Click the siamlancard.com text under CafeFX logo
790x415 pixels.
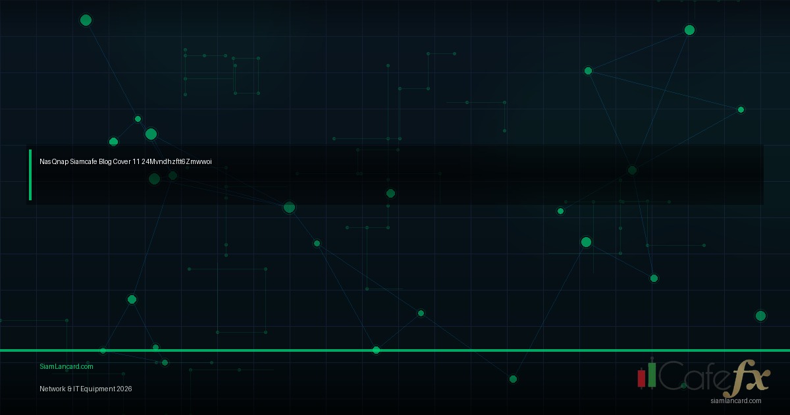[735, 401]
